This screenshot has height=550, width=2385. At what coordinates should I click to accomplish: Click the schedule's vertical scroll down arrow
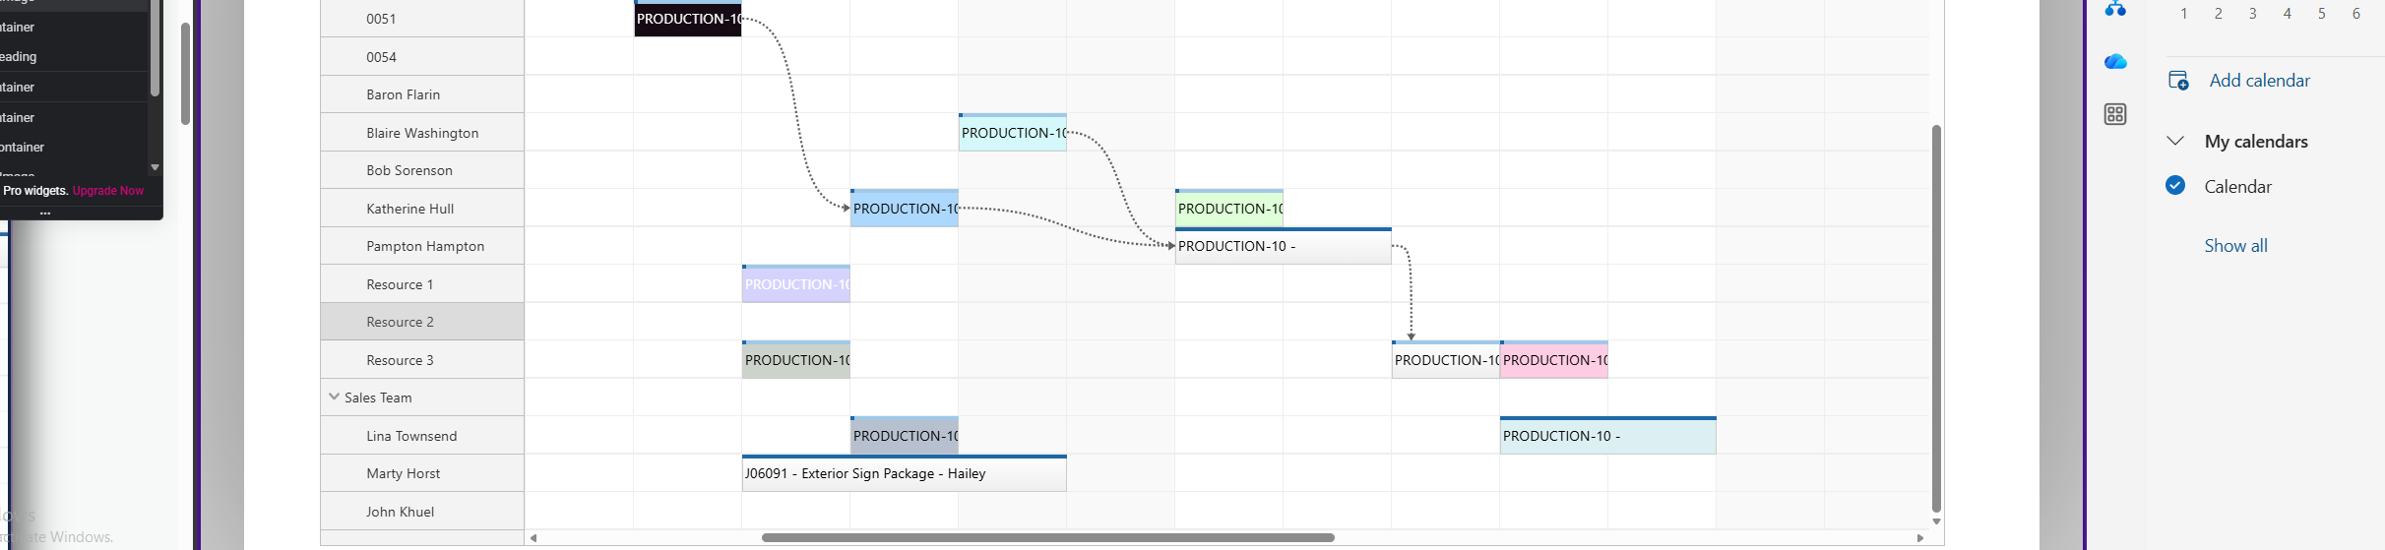[x=1936, y=522]
